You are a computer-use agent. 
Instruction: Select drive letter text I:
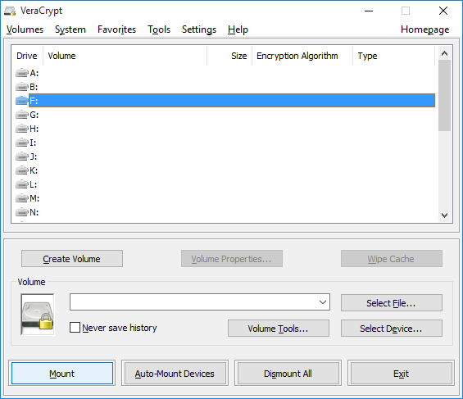33,143
